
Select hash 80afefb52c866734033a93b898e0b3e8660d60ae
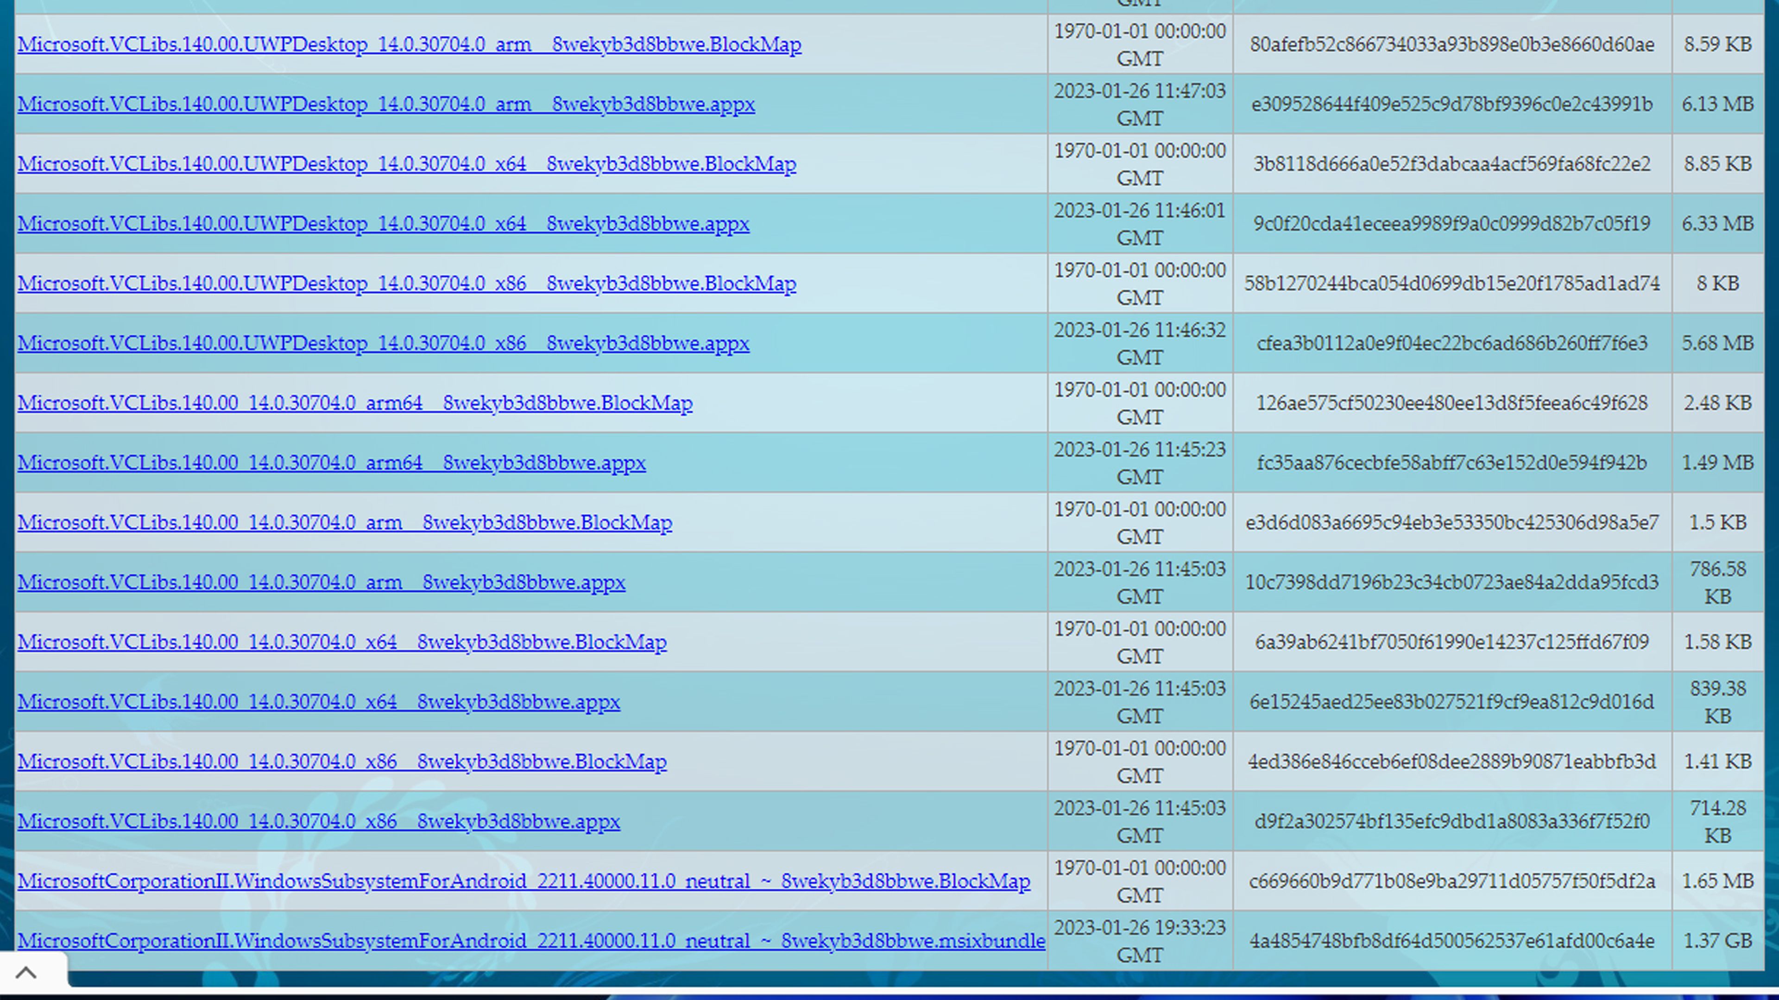point(1451,45)
